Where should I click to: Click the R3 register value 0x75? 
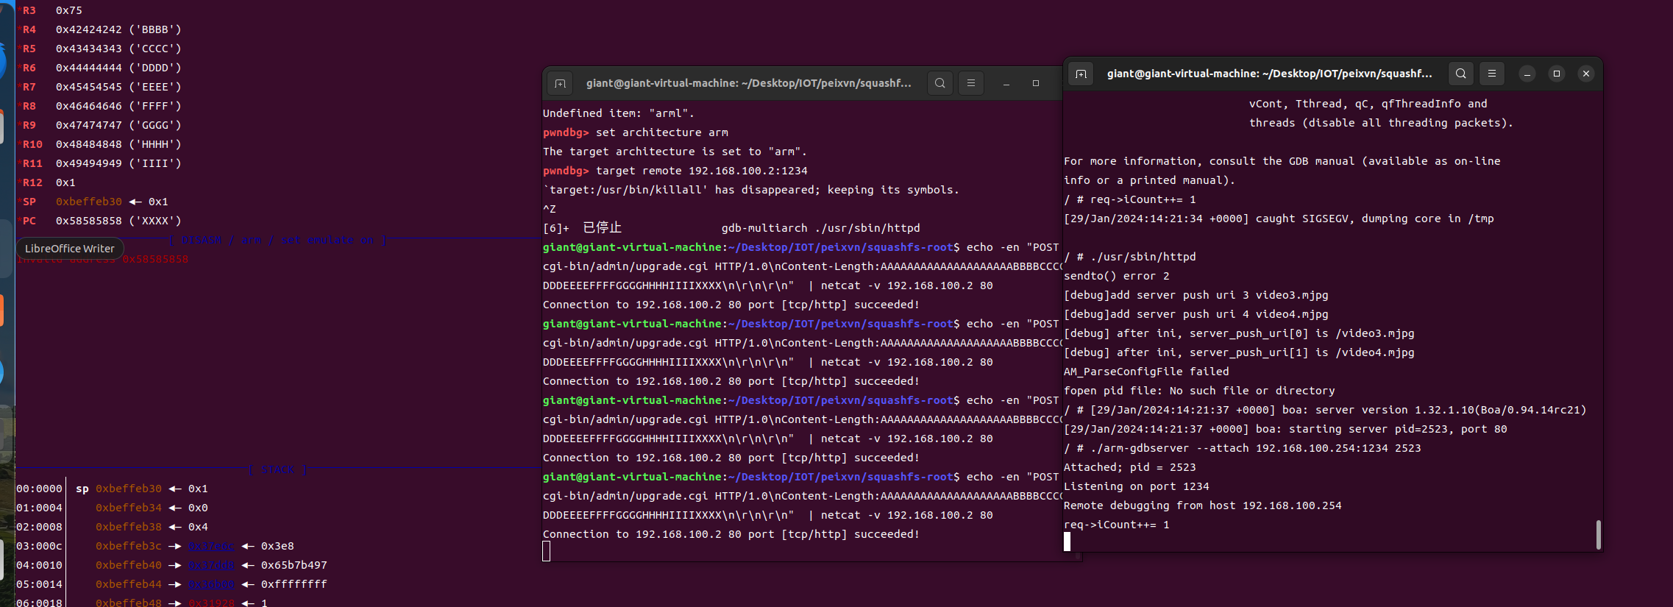69,10
